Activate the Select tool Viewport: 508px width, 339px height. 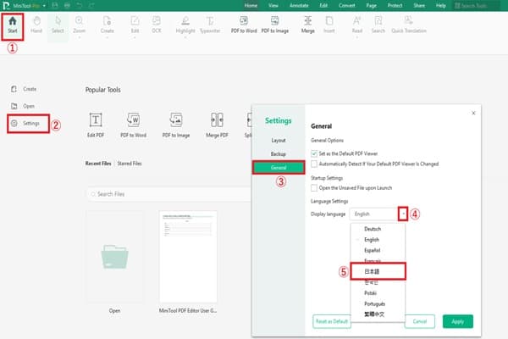point(58,25)
